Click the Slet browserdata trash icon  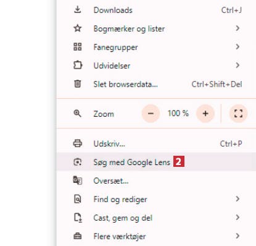coord(78,84)
